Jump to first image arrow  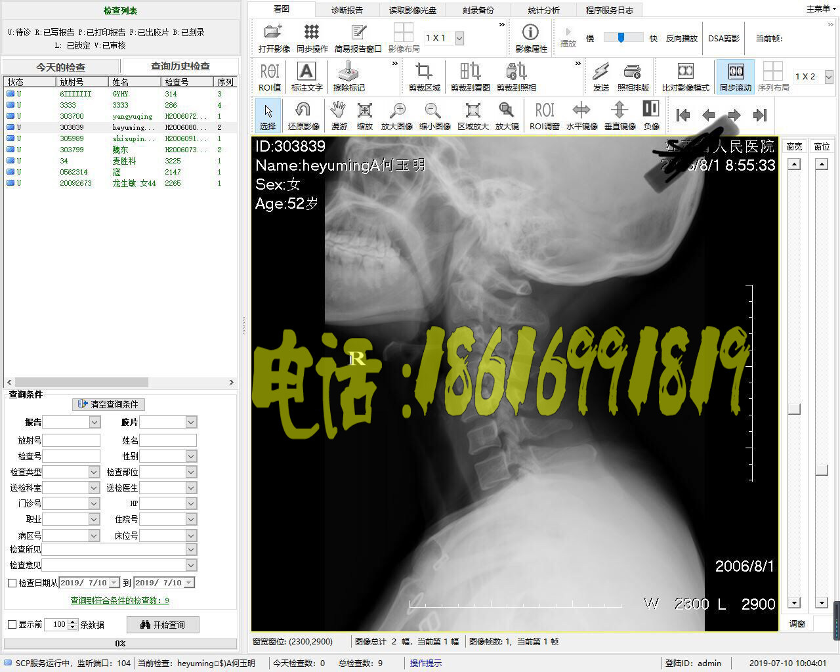click(x=683, y=115)
